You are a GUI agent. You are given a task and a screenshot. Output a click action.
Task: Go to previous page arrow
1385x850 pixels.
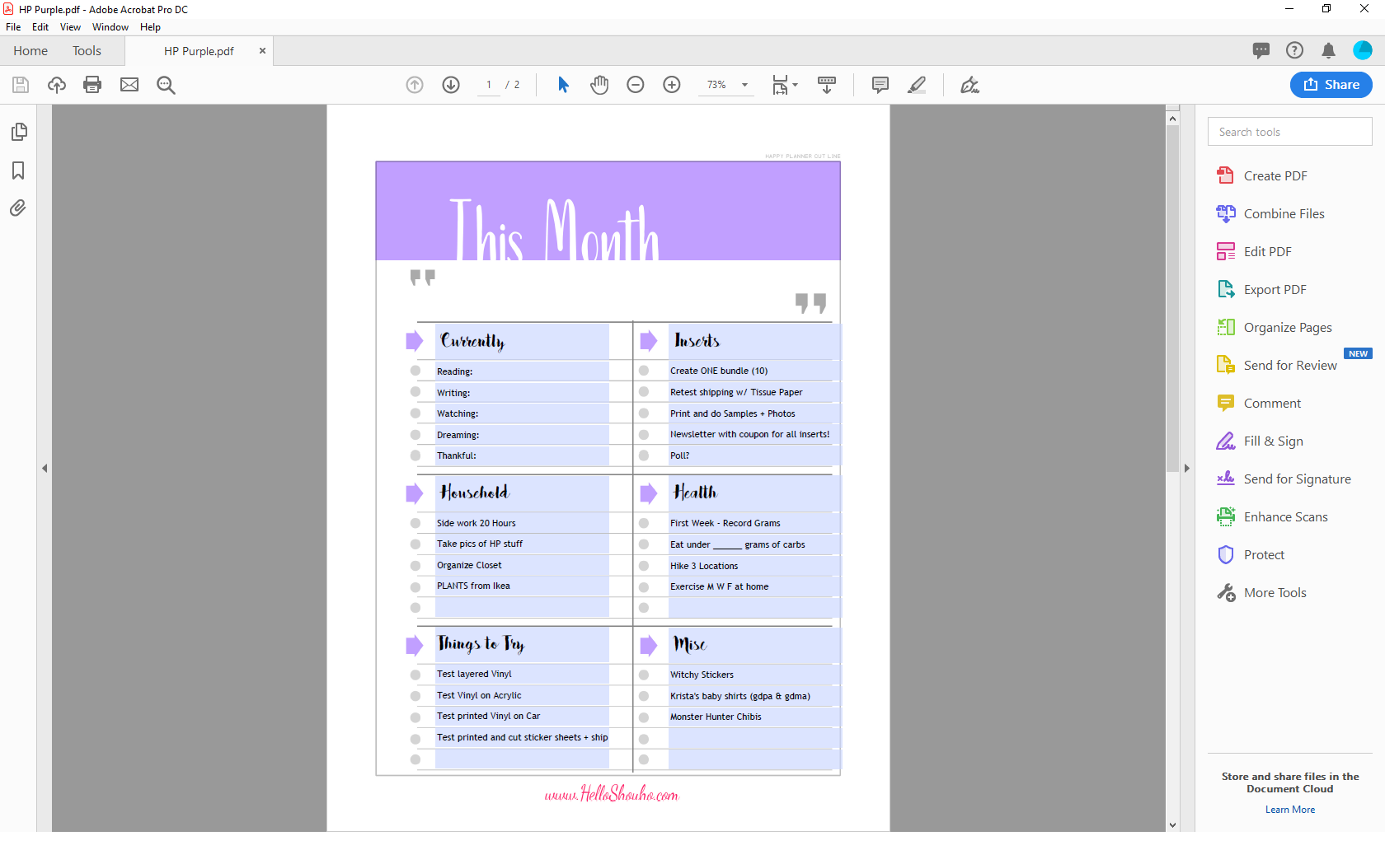click(415, 85)
